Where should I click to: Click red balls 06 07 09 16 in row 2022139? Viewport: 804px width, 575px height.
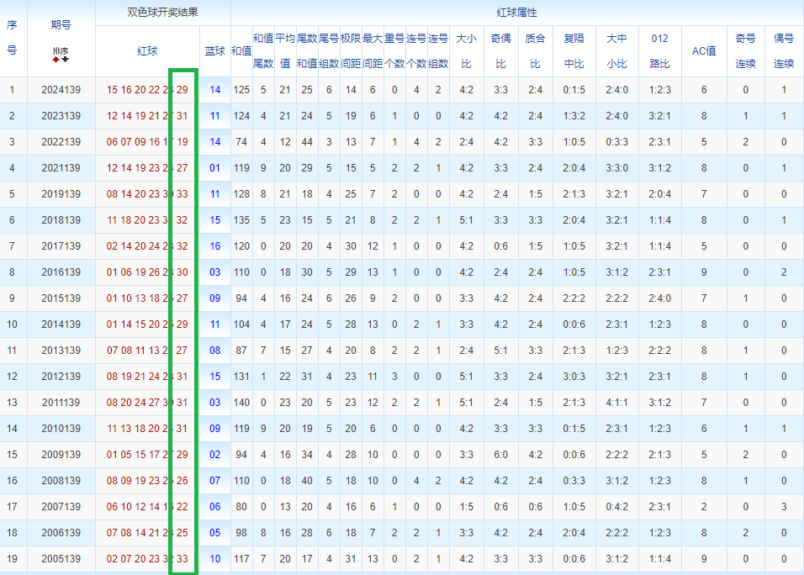coord(134,142)
